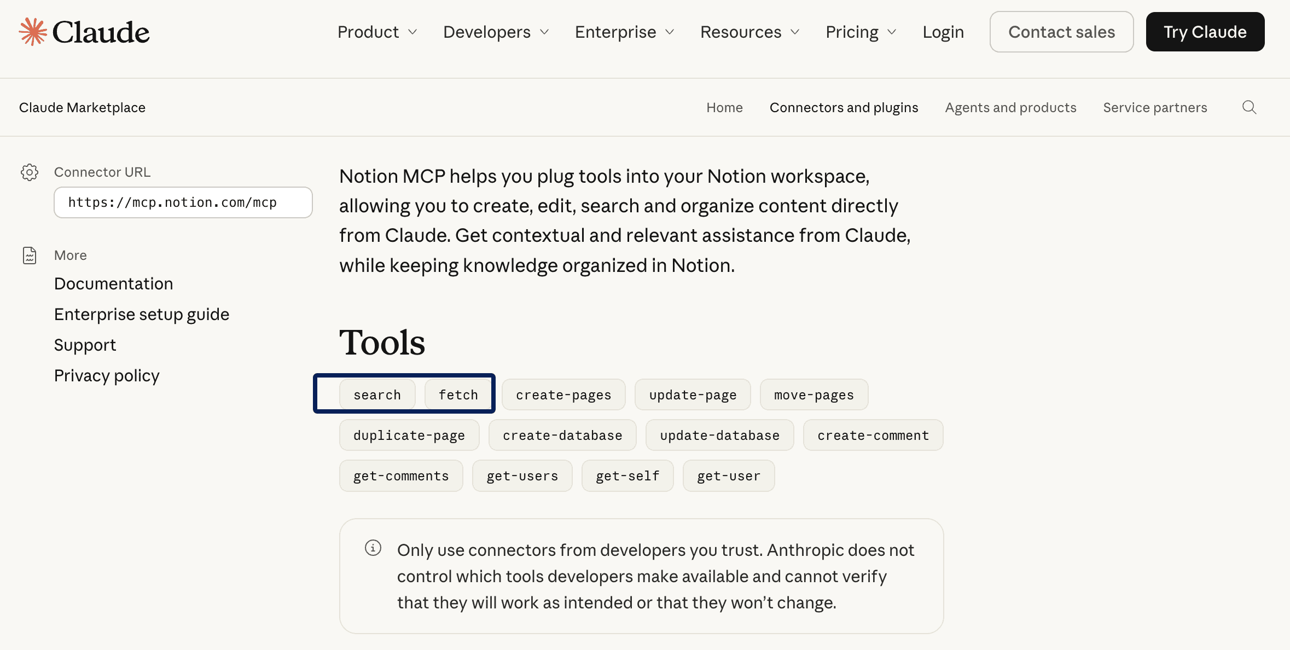Viewport: 1290px width, 650px height.
Task: Click the get-comments tool tag
Action: pyautogui.click(x=401, y=475)
